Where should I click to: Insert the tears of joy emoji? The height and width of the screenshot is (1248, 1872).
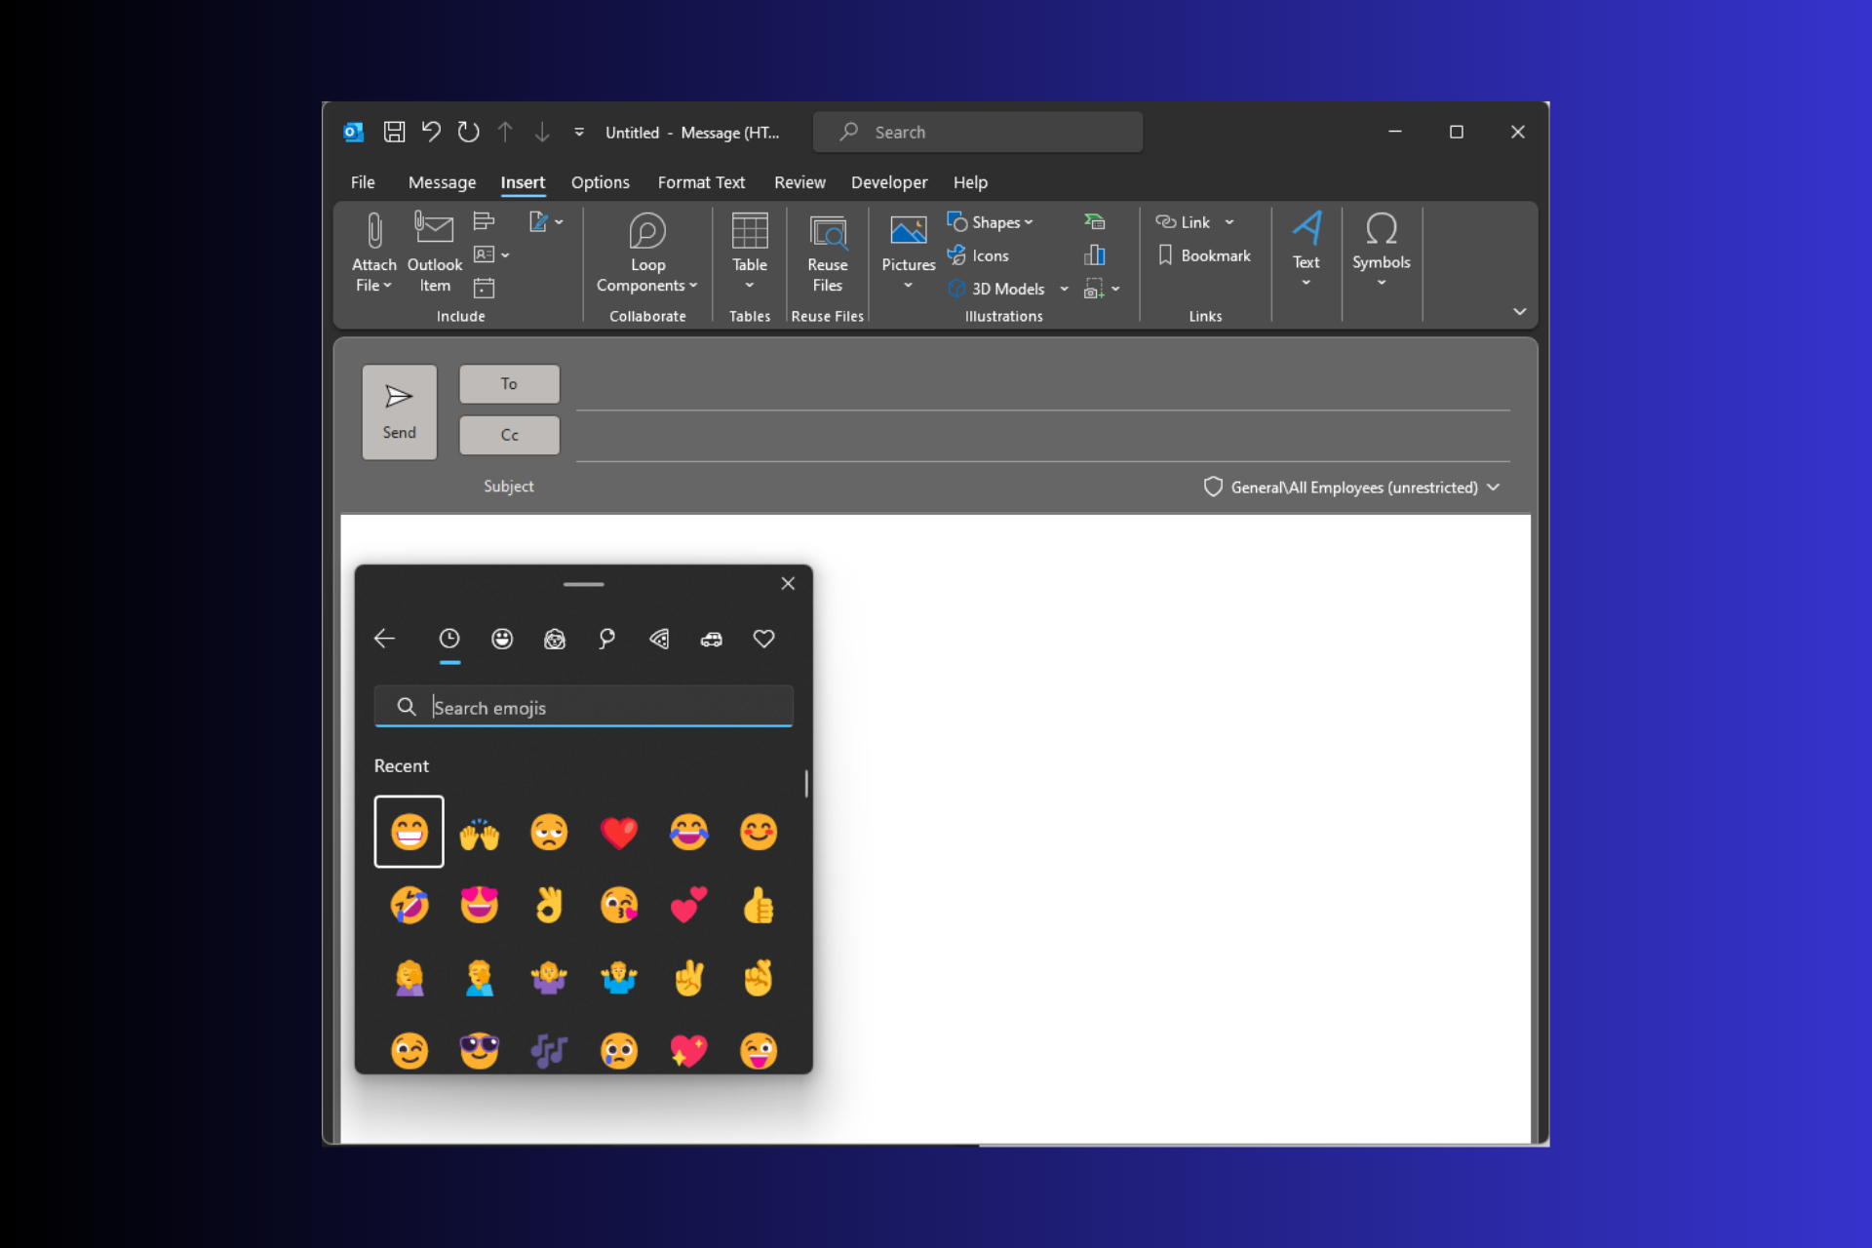(689, 833)
